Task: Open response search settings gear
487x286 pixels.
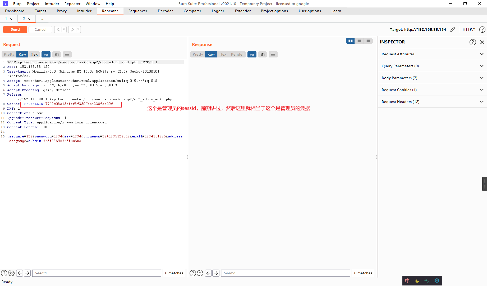Action: pos(200,273)
